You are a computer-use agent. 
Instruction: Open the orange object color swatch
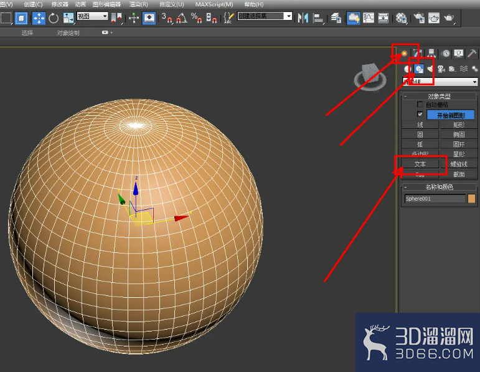[x=471, y=199]
